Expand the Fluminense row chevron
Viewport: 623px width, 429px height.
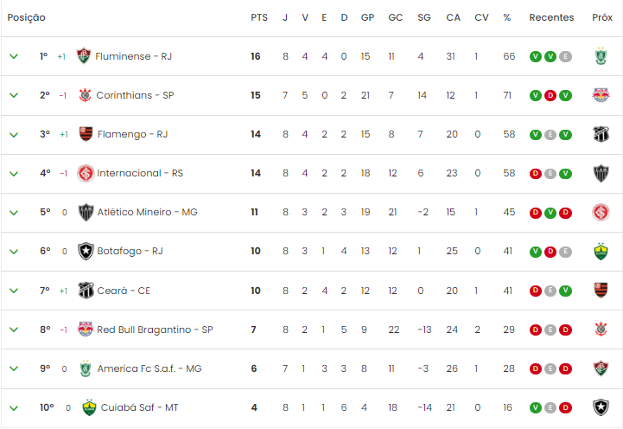tap(14, 56)
